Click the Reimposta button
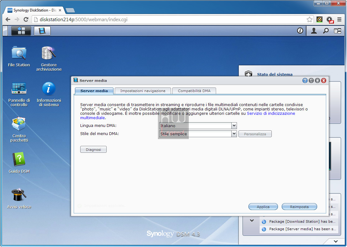The height and width of the screenshot is (247, 347). [x=299, y=207]
